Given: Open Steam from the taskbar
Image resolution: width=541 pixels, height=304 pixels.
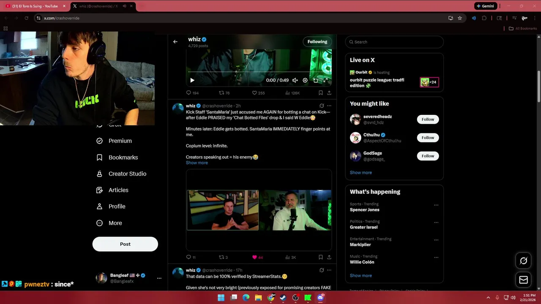Looking at the screenshot, I should pyautogui.click(x=283, y=298).
